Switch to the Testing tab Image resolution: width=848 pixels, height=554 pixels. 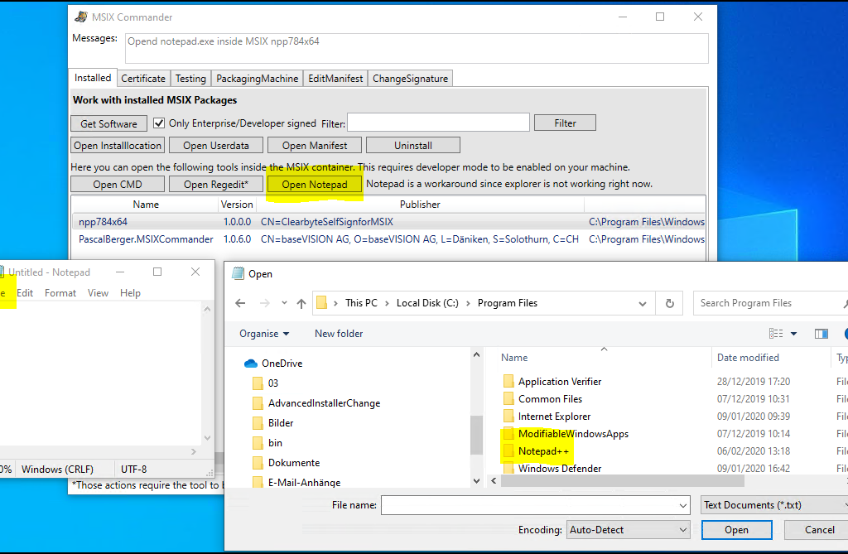click(190, 79)
